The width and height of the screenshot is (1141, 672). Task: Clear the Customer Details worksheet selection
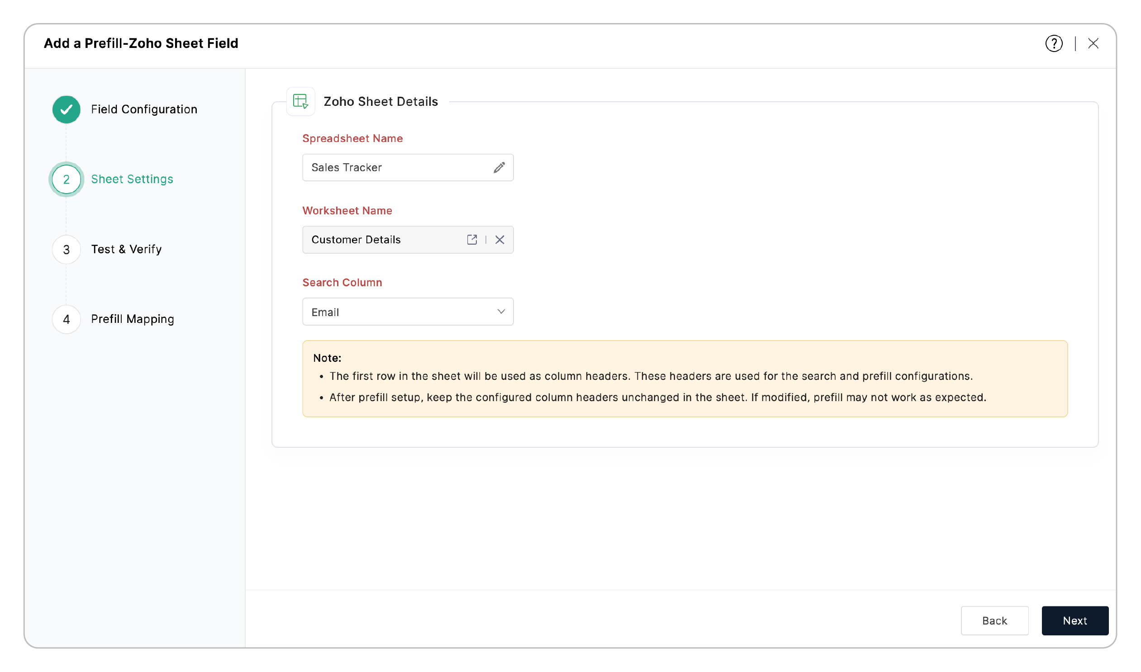(x=499, y=240)
